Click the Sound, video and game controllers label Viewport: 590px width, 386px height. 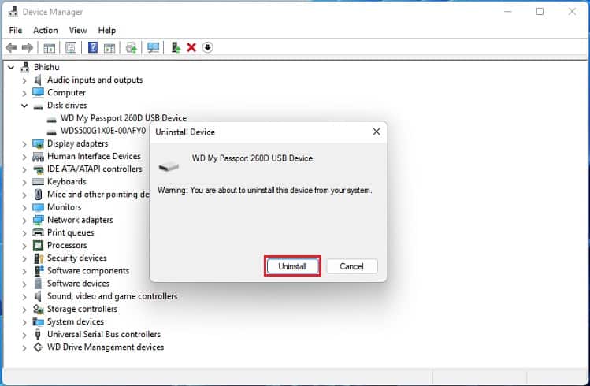(x=112, y=296)
